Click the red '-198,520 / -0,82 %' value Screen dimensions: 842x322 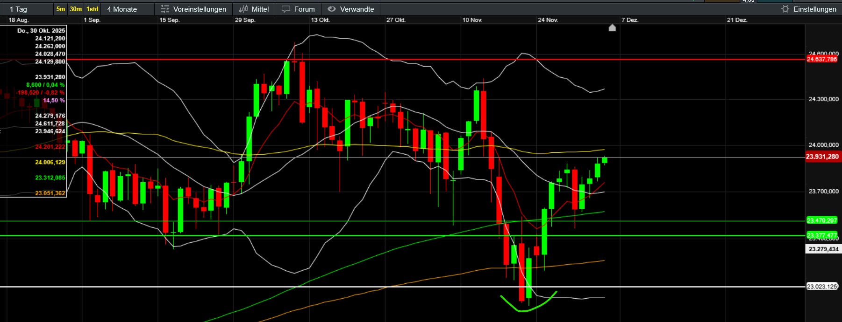pyautogui.click(x=40, y=93)
